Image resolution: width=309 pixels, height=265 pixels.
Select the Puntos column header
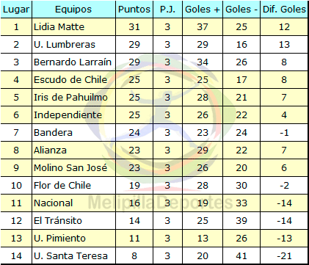click(x=134, y=10)
